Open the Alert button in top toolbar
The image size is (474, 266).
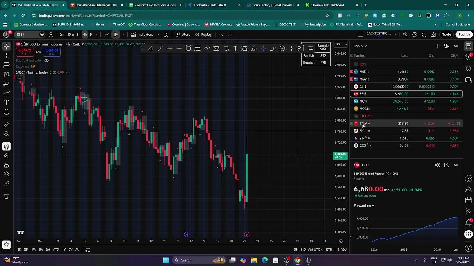click(x=183, y=34)
